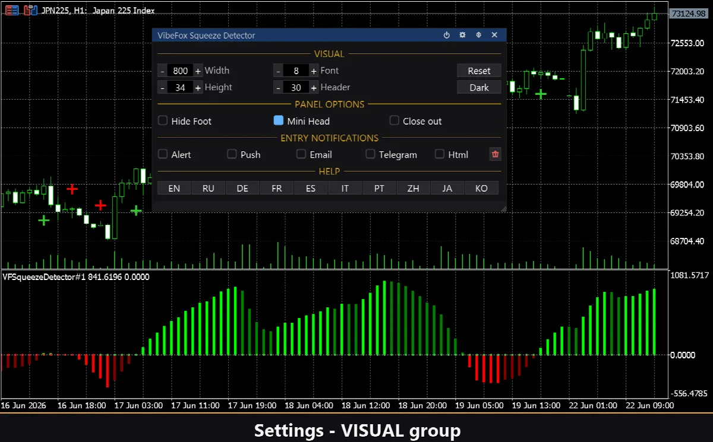Click the 1081.5717 indicator scale value

coord(689,275)
